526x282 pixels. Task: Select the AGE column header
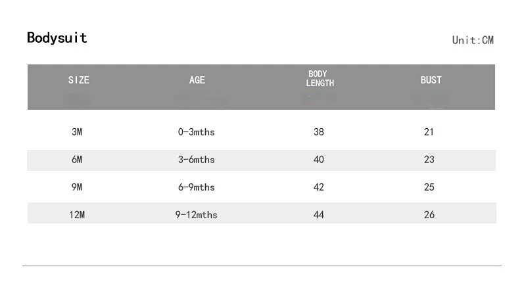coord(197,80)
